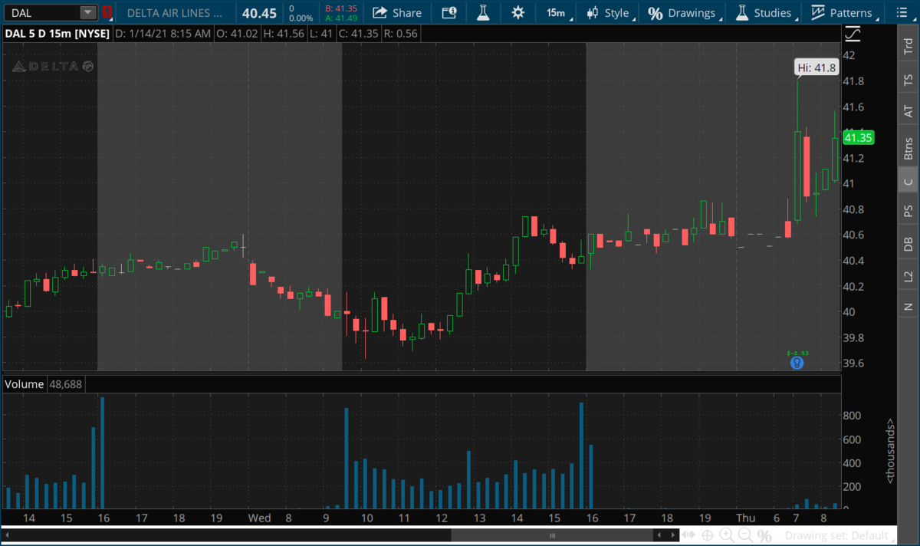This screenshot has height=546, width=920.
Task: Click the green 41.35 last price label
Action: click(x=858, y=138)
